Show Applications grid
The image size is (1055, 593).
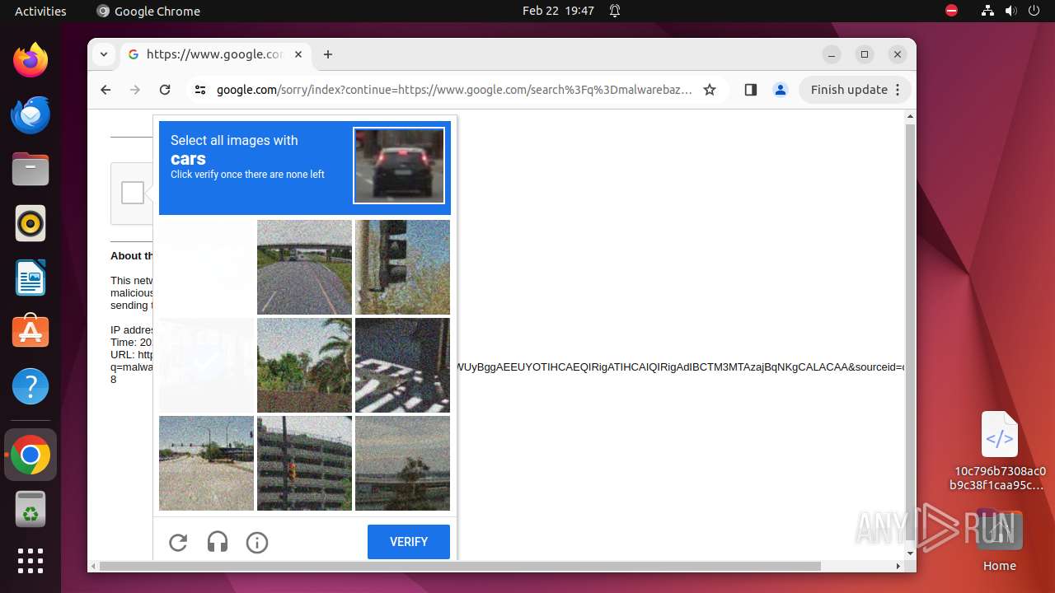click(30, 561)
